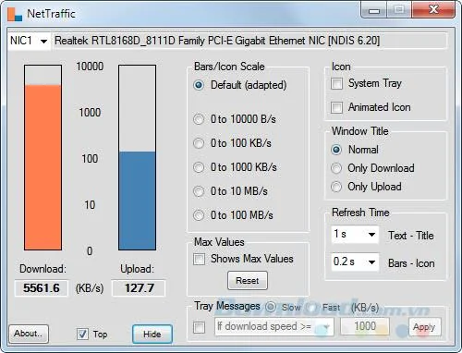462x353 pixels.
Task: Click the Apply button
Action: pyautogui.click(x=424, y=327)
